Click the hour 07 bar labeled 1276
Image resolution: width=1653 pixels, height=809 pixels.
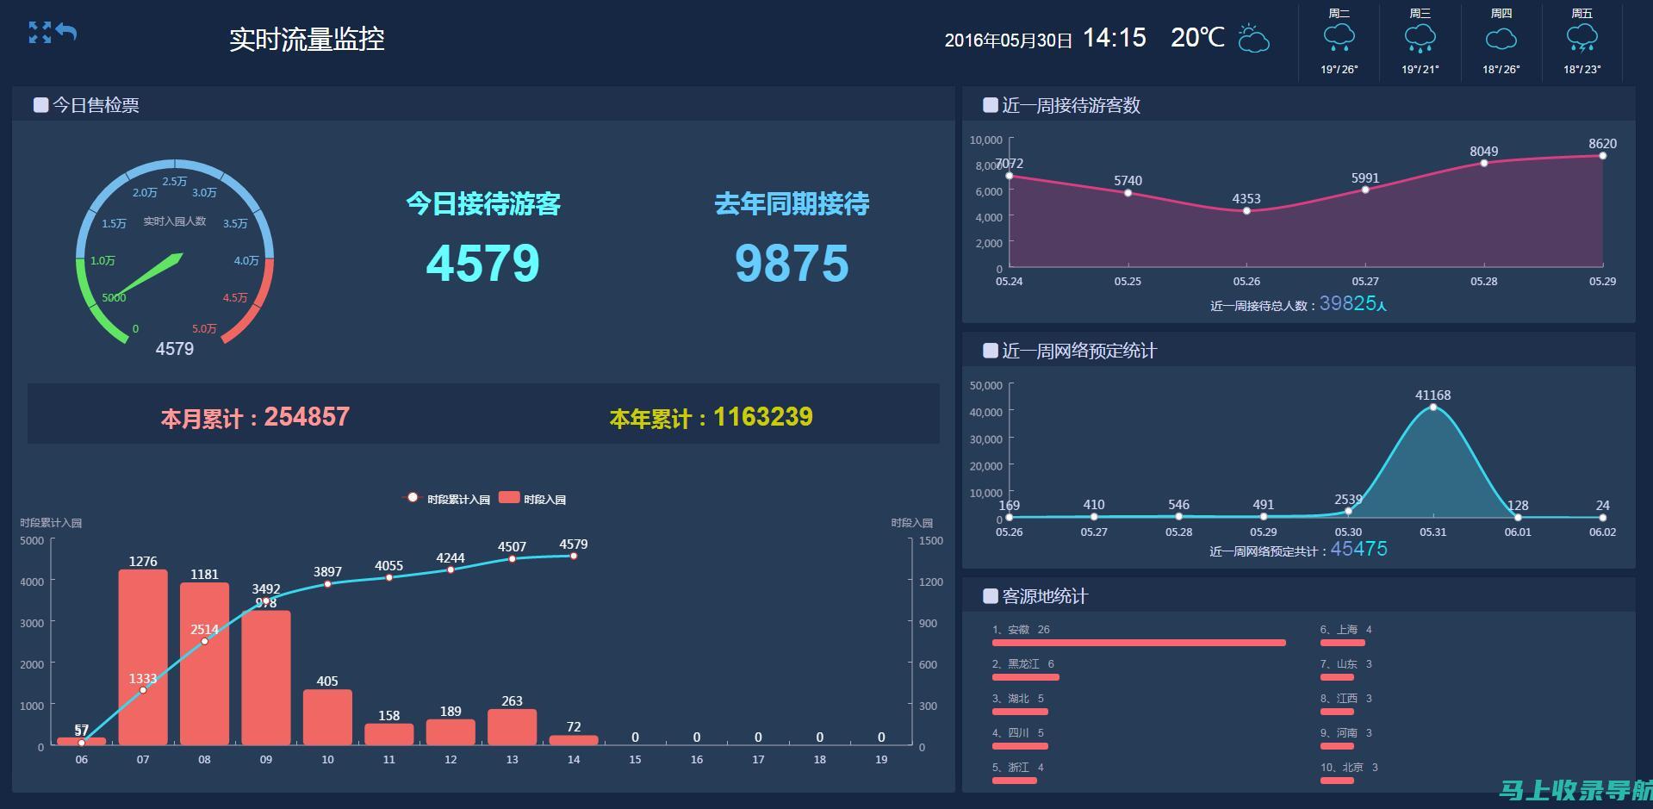pyautogui.click(x=143, y=657)
